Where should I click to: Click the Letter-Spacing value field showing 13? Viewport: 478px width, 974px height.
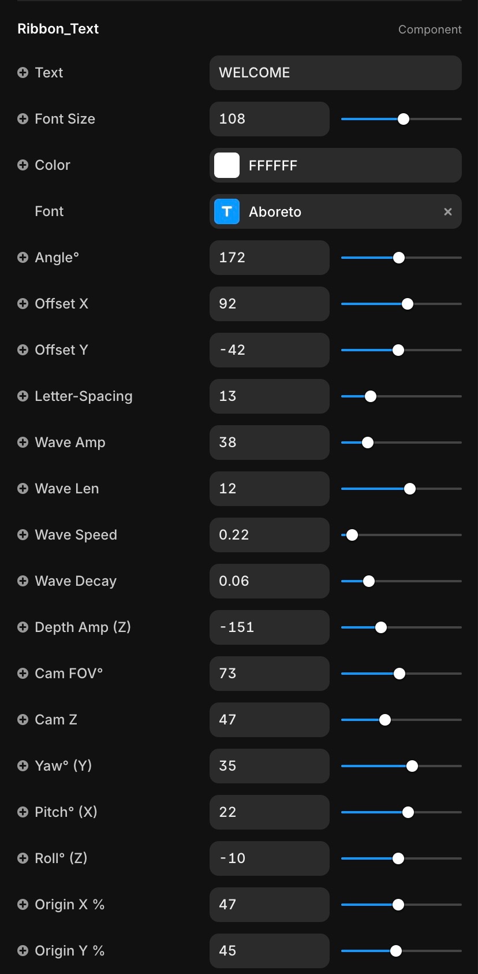[x=269, y=396]
